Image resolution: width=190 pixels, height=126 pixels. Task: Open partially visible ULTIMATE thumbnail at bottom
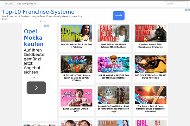113,123
